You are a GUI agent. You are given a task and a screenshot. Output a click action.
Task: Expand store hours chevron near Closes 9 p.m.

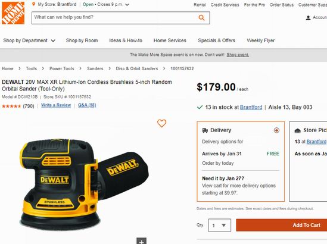[x=127, y=5]
